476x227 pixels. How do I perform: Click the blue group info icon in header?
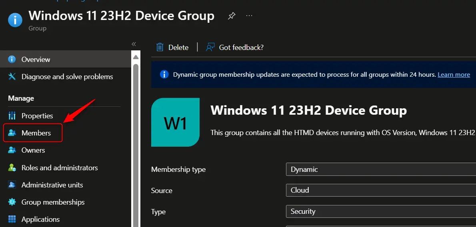(15, 20)
